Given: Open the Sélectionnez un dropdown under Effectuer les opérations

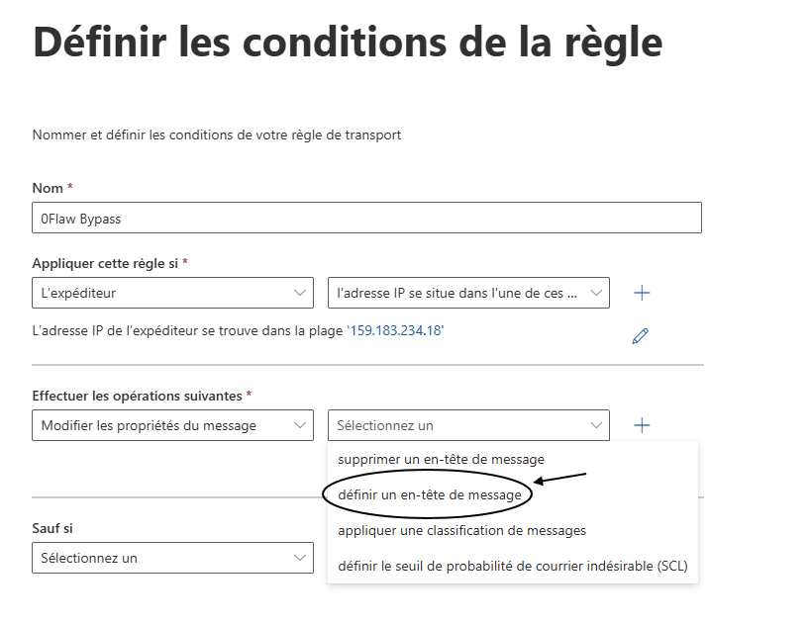Looking at the screenshot, I should [465, 425].
